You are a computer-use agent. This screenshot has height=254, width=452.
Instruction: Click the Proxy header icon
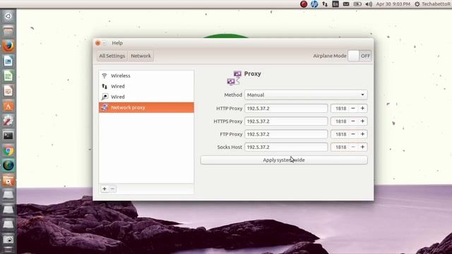click(x=234, y=78)
